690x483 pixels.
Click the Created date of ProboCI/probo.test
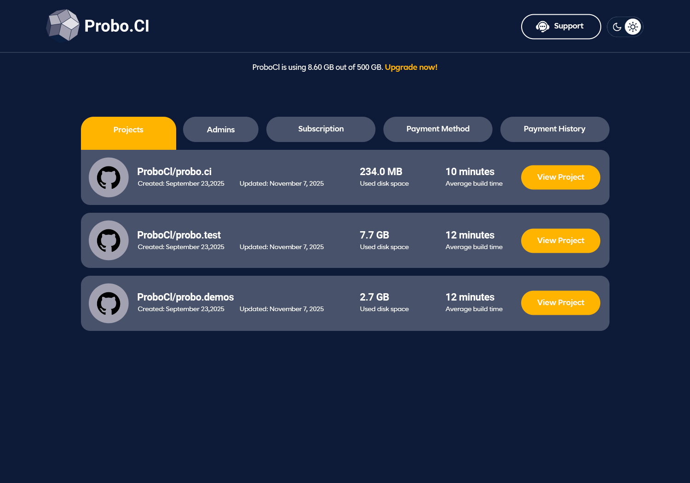(181, 247)
